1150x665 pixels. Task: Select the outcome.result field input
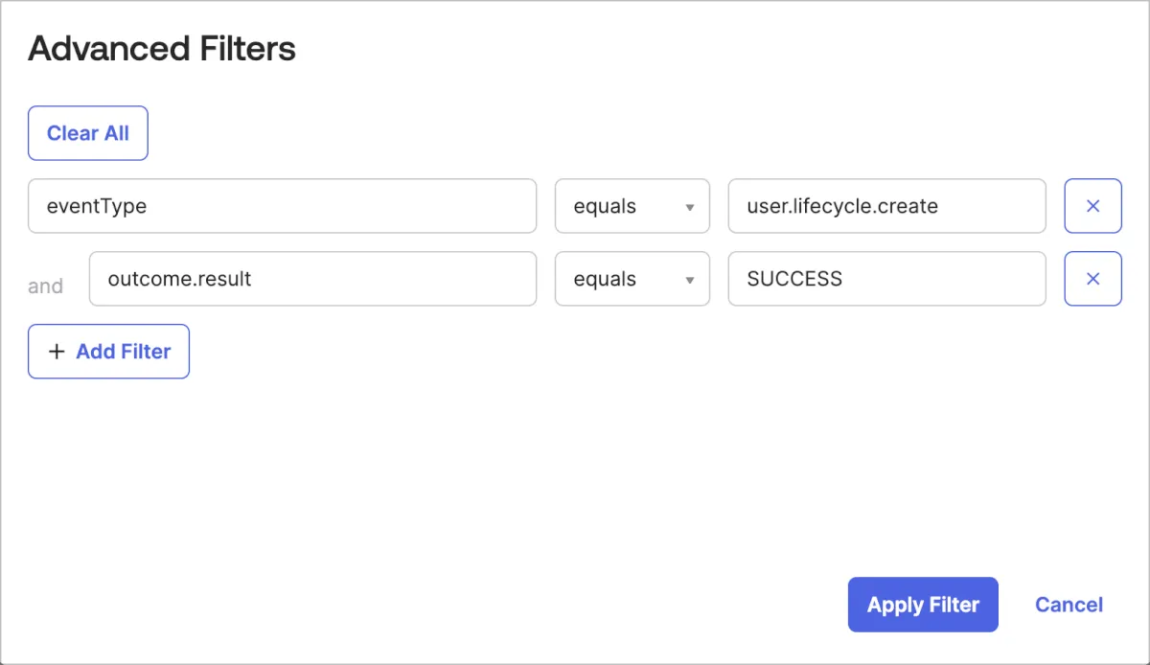311,279
